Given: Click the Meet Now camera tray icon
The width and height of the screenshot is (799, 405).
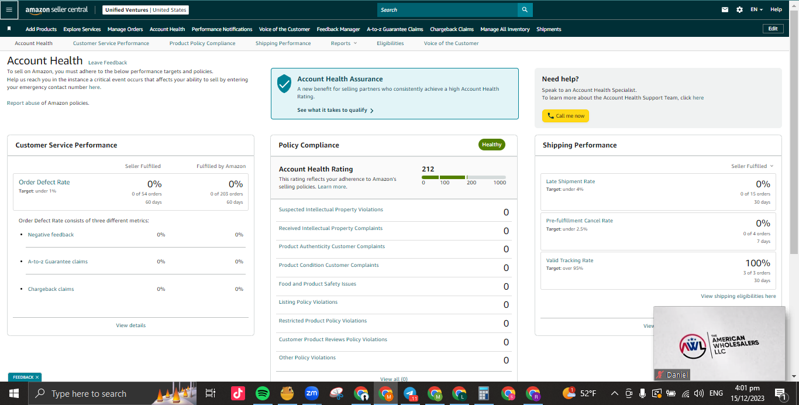Looking at the screenshot, I should [628, 393].
